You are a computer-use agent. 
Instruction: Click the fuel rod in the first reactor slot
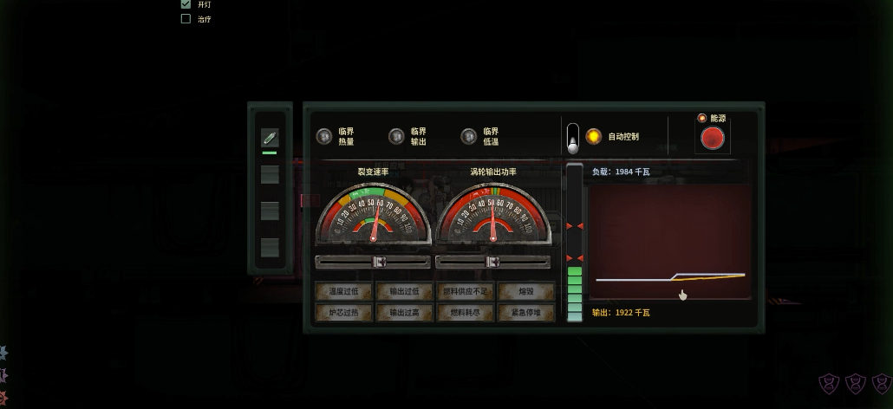(x=270, y=138)
